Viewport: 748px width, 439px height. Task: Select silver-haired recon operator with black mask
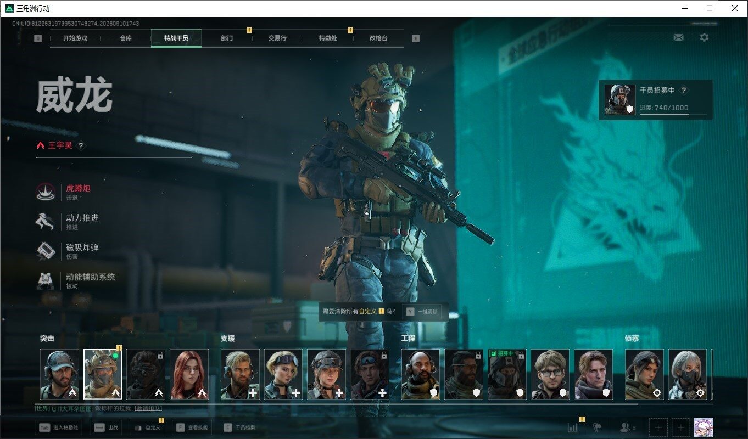688,374
